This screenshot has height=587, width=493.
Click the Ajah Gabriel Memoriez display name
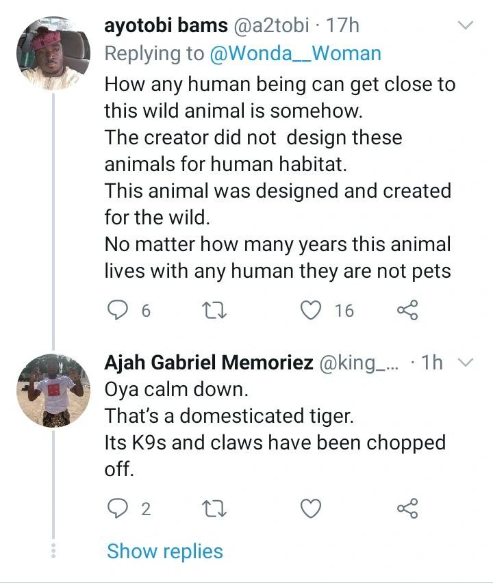(x=208, y=363)
